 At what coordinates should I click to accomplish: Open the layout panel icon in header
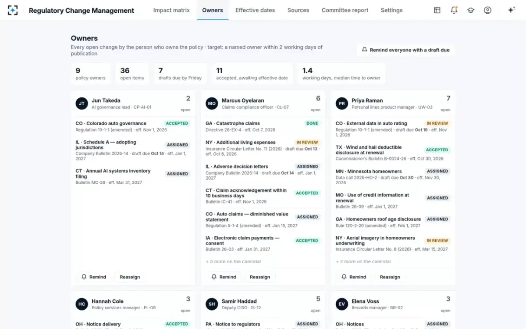click(x=437, y=10)
